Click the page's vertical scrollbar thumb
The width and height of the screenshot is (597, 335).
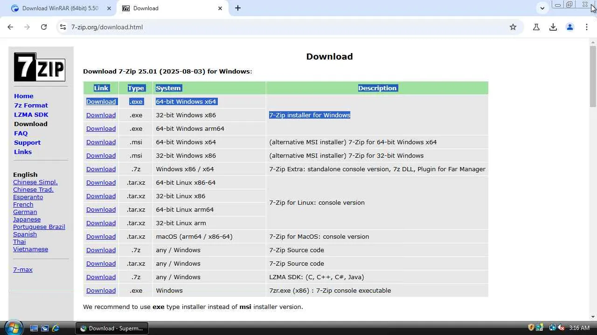tap(593, 77)
